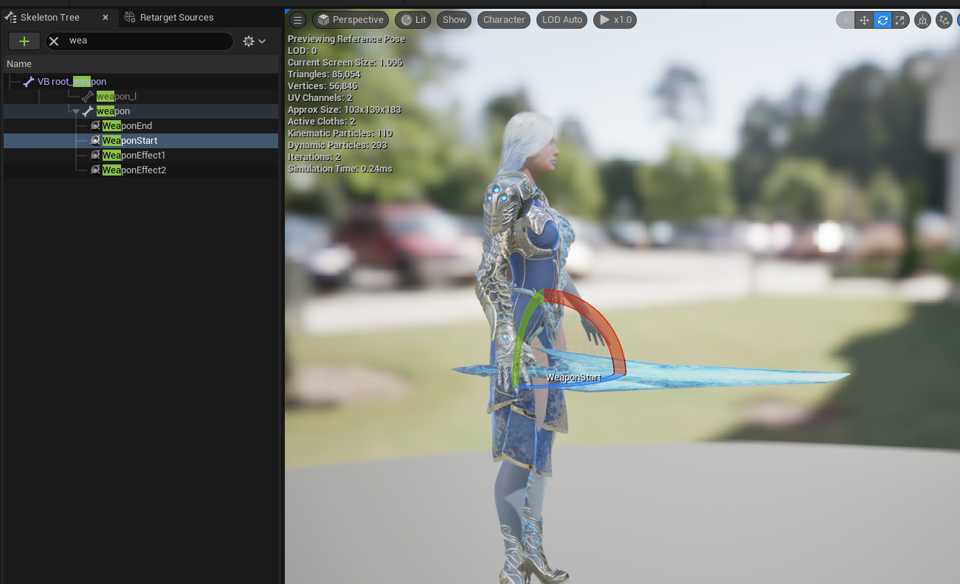The height and width of the screenshot is (584, 960).
Task: Open the LOD Auto dropdown
Action: (562, 20)
